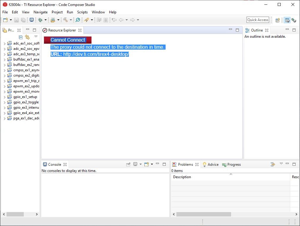Viewport: 300px width, 226px height.
Task: Open the Debug dropdown arrow
Action: [x=45, y=20]
